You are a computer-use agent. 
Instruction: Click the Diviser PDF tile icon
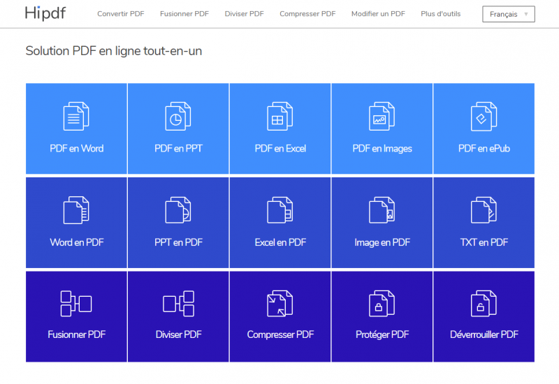(178, 304)
